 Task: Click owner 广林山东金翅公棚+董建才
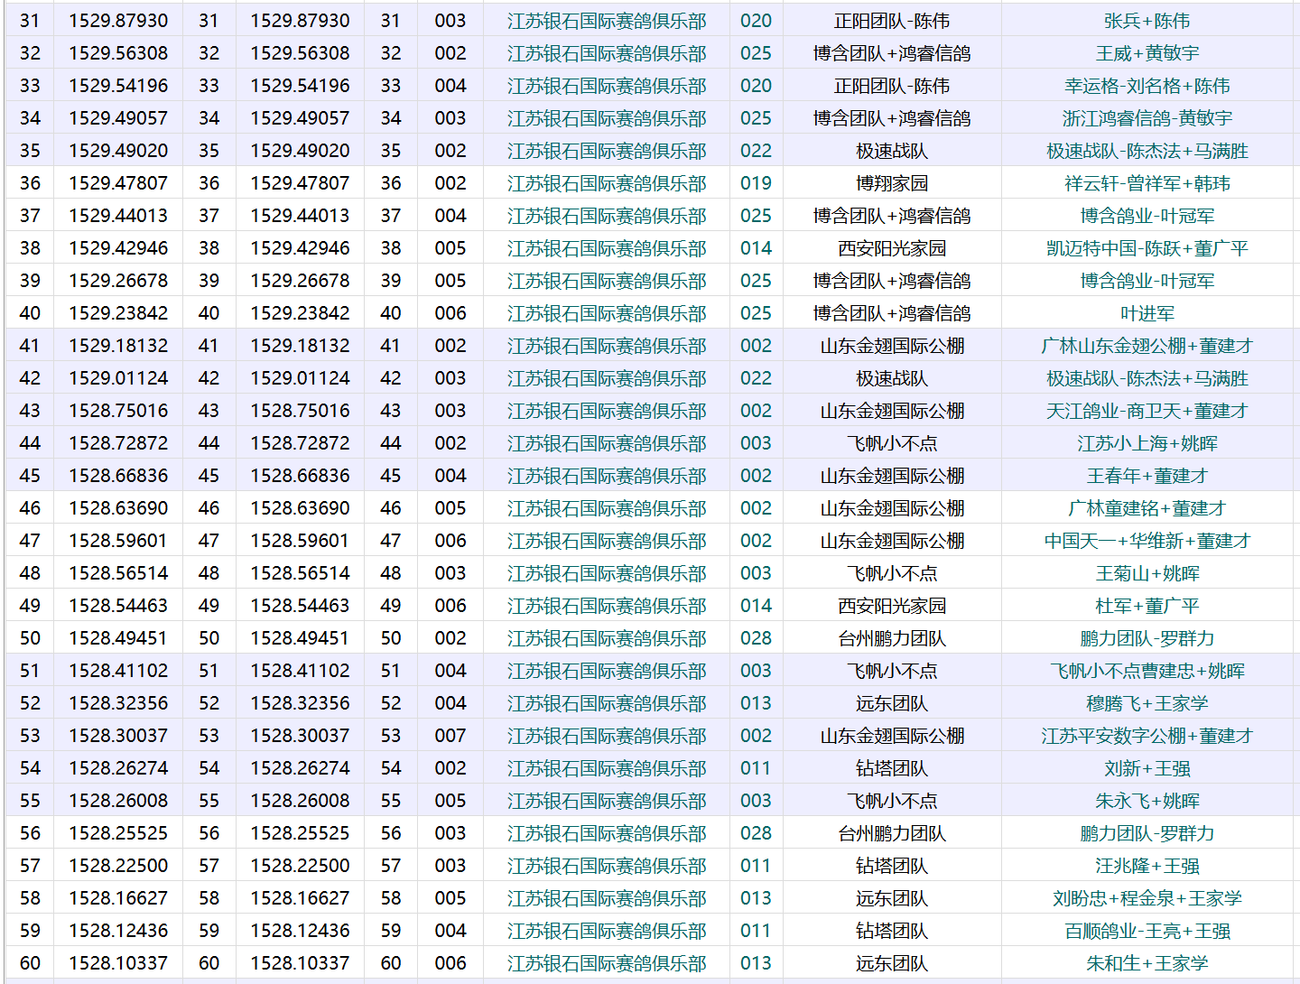click(x=1147, y=346)
